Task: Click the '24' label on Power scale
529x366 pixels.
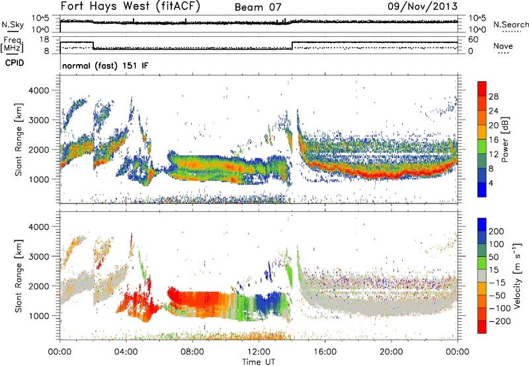Action: coord(493,111)
